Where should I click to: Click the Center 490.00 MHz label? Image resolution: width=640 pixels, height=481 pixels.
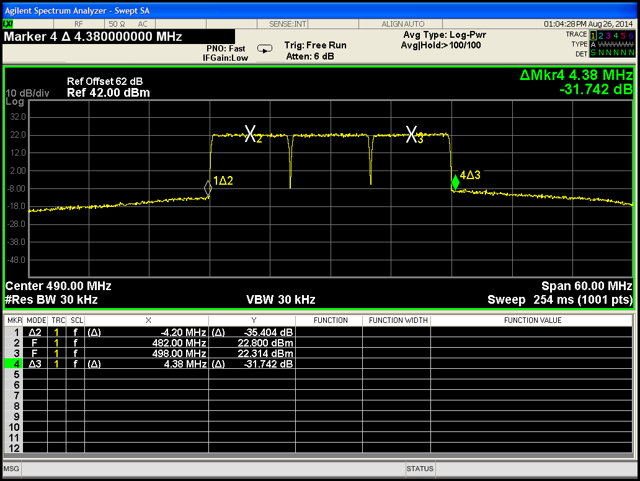pyautogui.click(x=58, y=286)
